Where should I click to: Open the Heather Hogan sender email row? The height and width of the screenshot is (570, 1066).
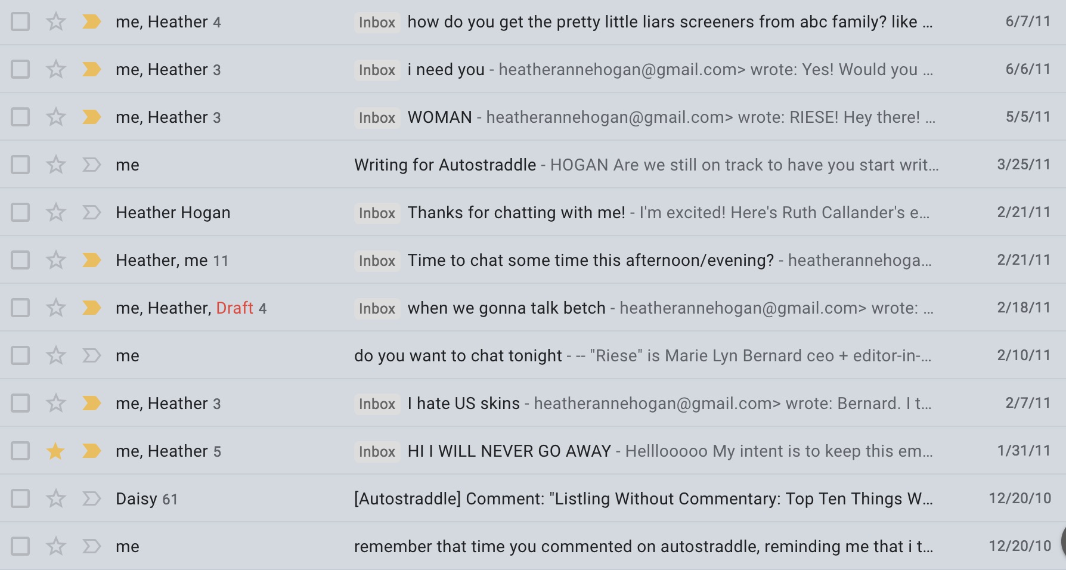click(x=533, y=212)
